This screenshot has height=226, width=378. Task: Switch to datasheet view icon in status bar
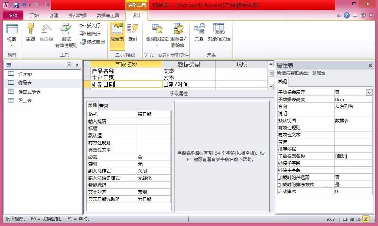345,219
